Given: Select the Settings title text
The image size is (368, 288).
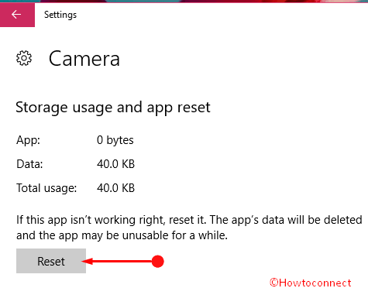Looking at the screenshot, I should [60, 15].
